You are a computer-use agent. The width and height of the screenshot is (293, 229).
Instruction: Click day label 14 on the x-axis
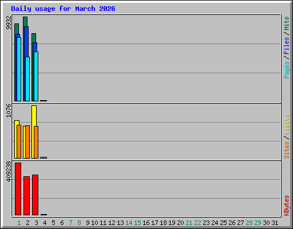tap(129, 223)
